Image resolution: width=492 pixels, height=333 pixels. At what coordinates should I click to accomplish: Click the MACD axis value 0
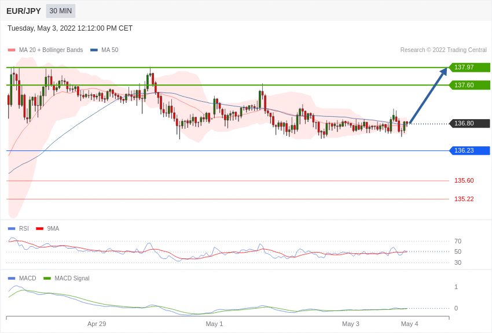[456, 308]
